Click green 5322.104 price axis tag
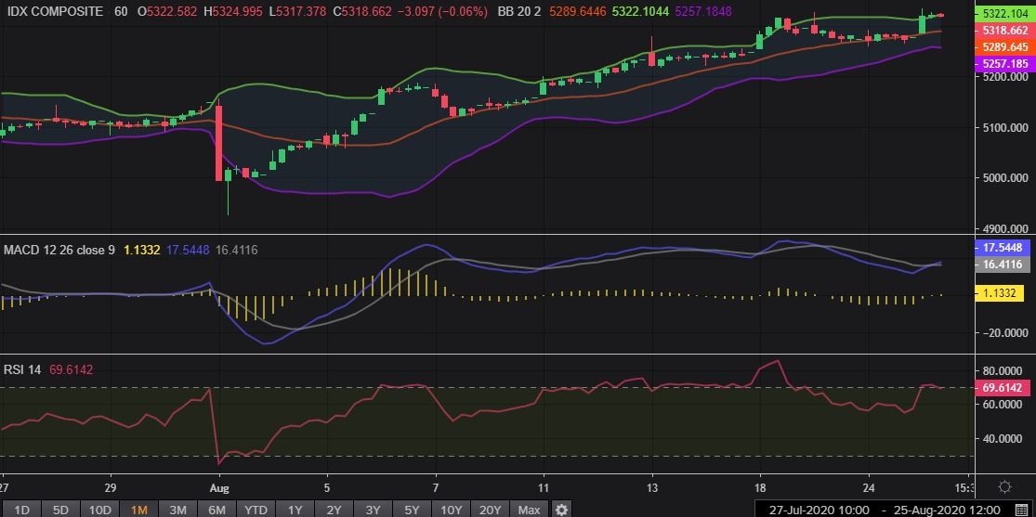 tap(1004, 13)
